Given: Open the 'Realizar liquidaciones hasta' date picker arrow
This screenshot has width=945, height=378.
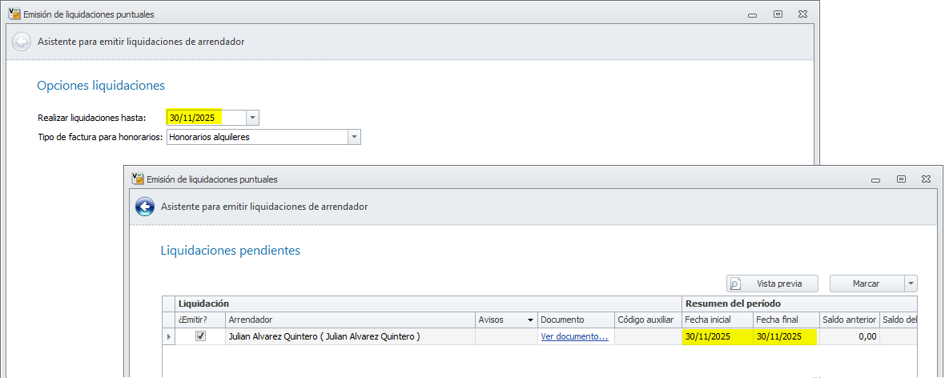Looking at the screenshot, I should [252, 118].
